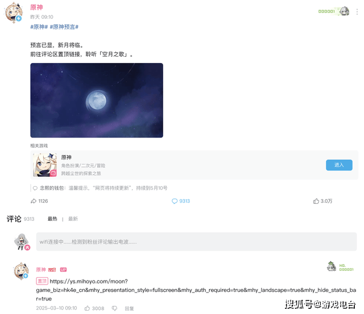Image resolution: width=364 pixels, height=314 pixels.
Task: Sort comments by 最热
Action: coord(52,219)
